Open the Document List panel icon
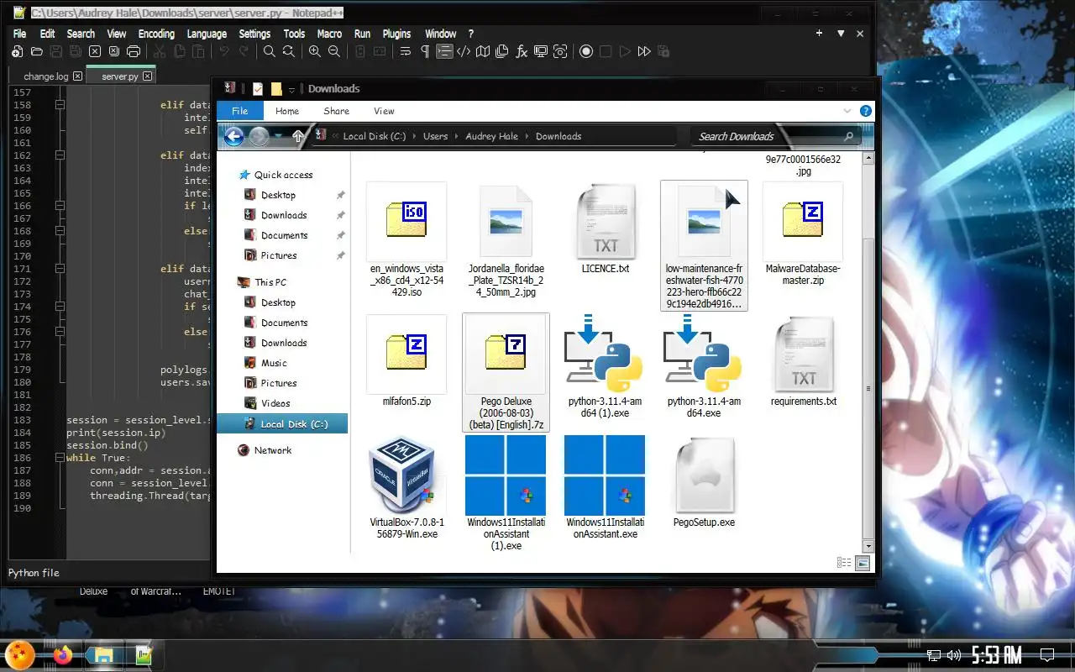Viewport: 1075px width, 672px height. point(502,51)
